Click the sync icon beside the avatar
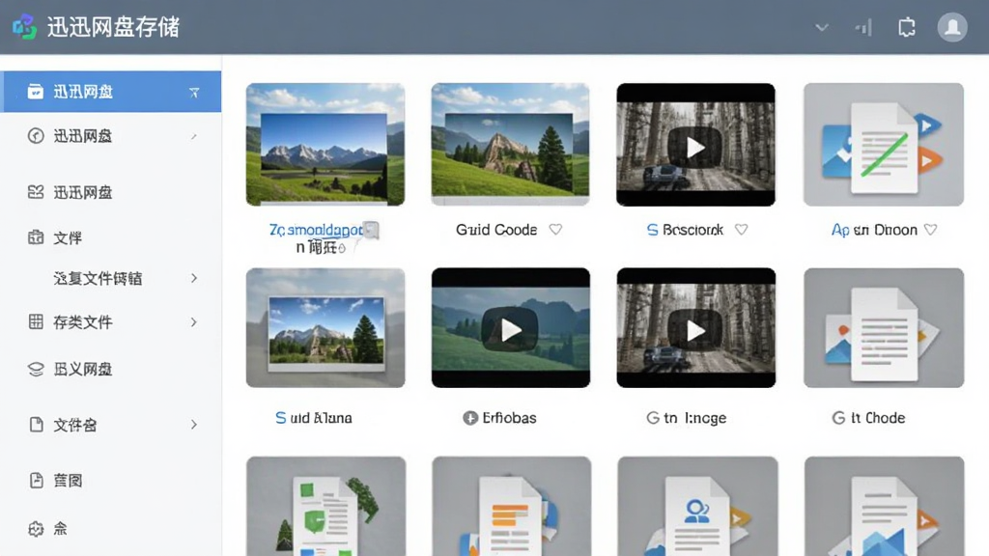 coord(906,27)
